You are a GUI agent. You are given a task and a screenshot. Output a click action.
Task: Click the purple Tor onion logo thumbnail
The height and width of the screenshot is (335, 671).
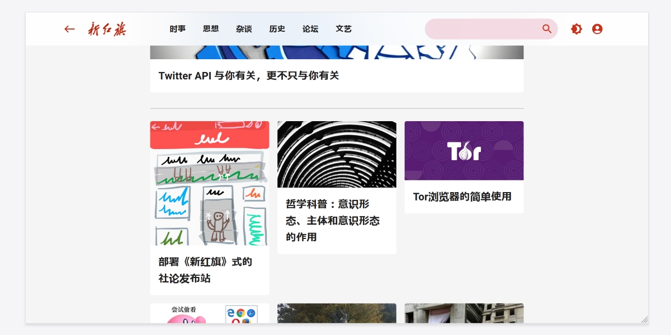464,151
